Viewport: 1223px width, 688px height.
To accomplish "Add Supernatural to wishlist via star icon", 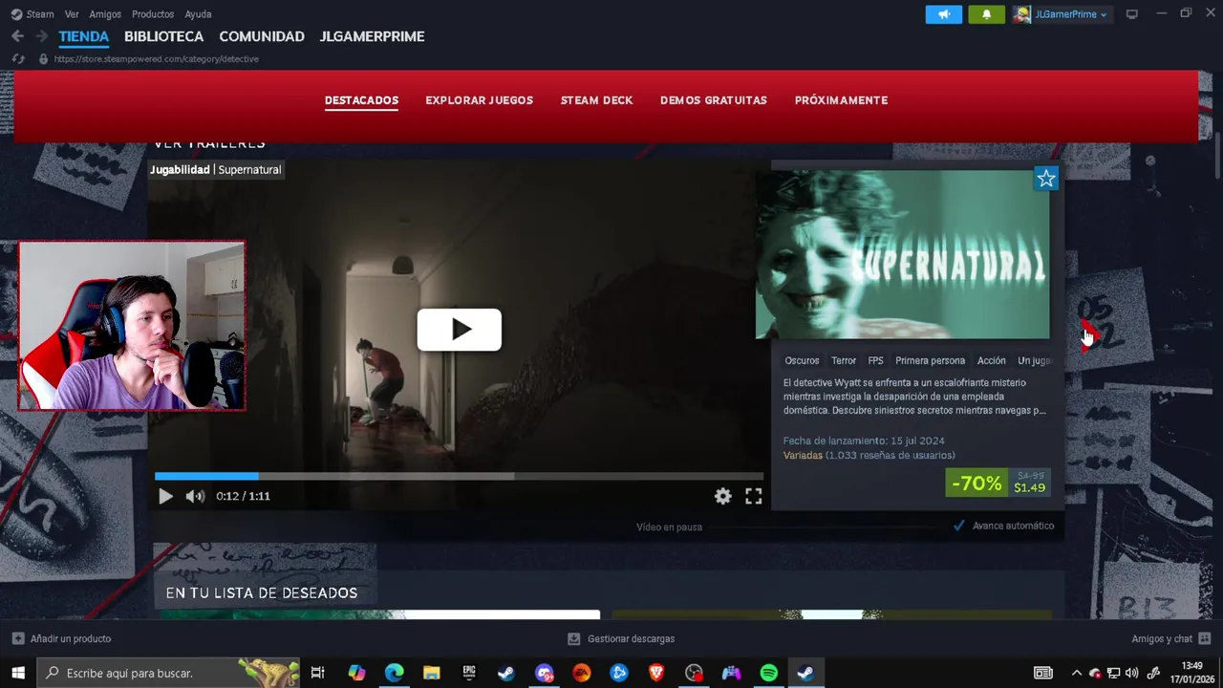I will 1046,179.
